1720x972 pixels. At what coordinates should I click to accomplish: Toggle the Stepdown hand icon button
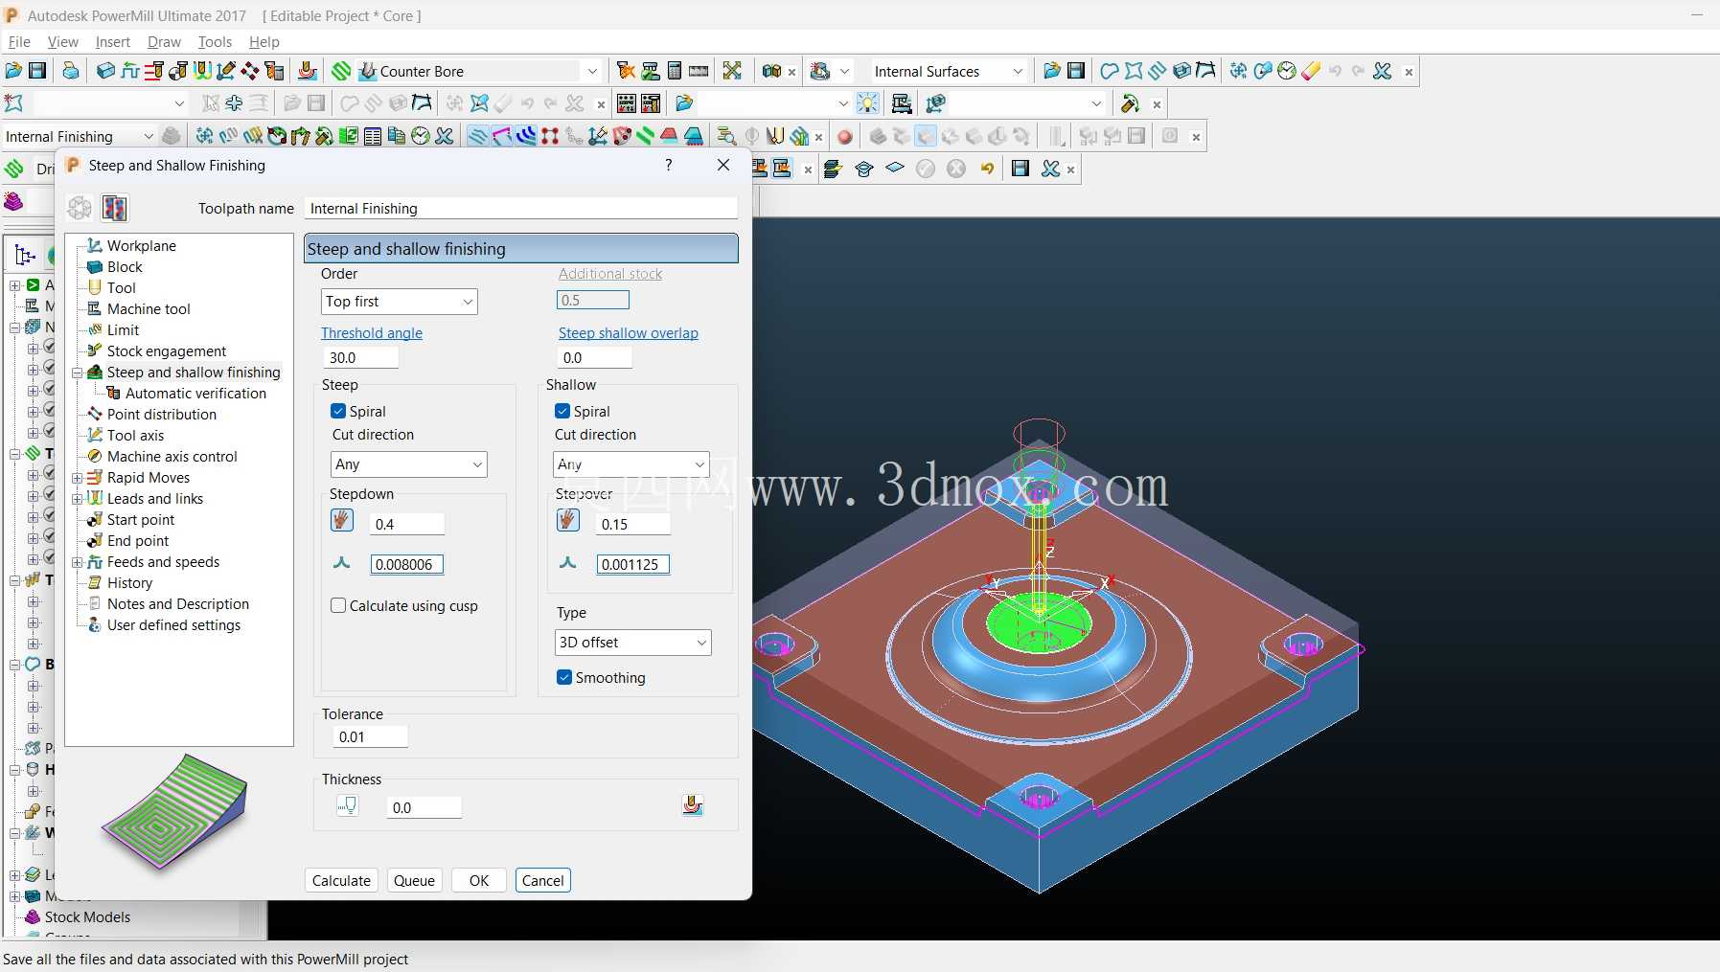(342, 520)
